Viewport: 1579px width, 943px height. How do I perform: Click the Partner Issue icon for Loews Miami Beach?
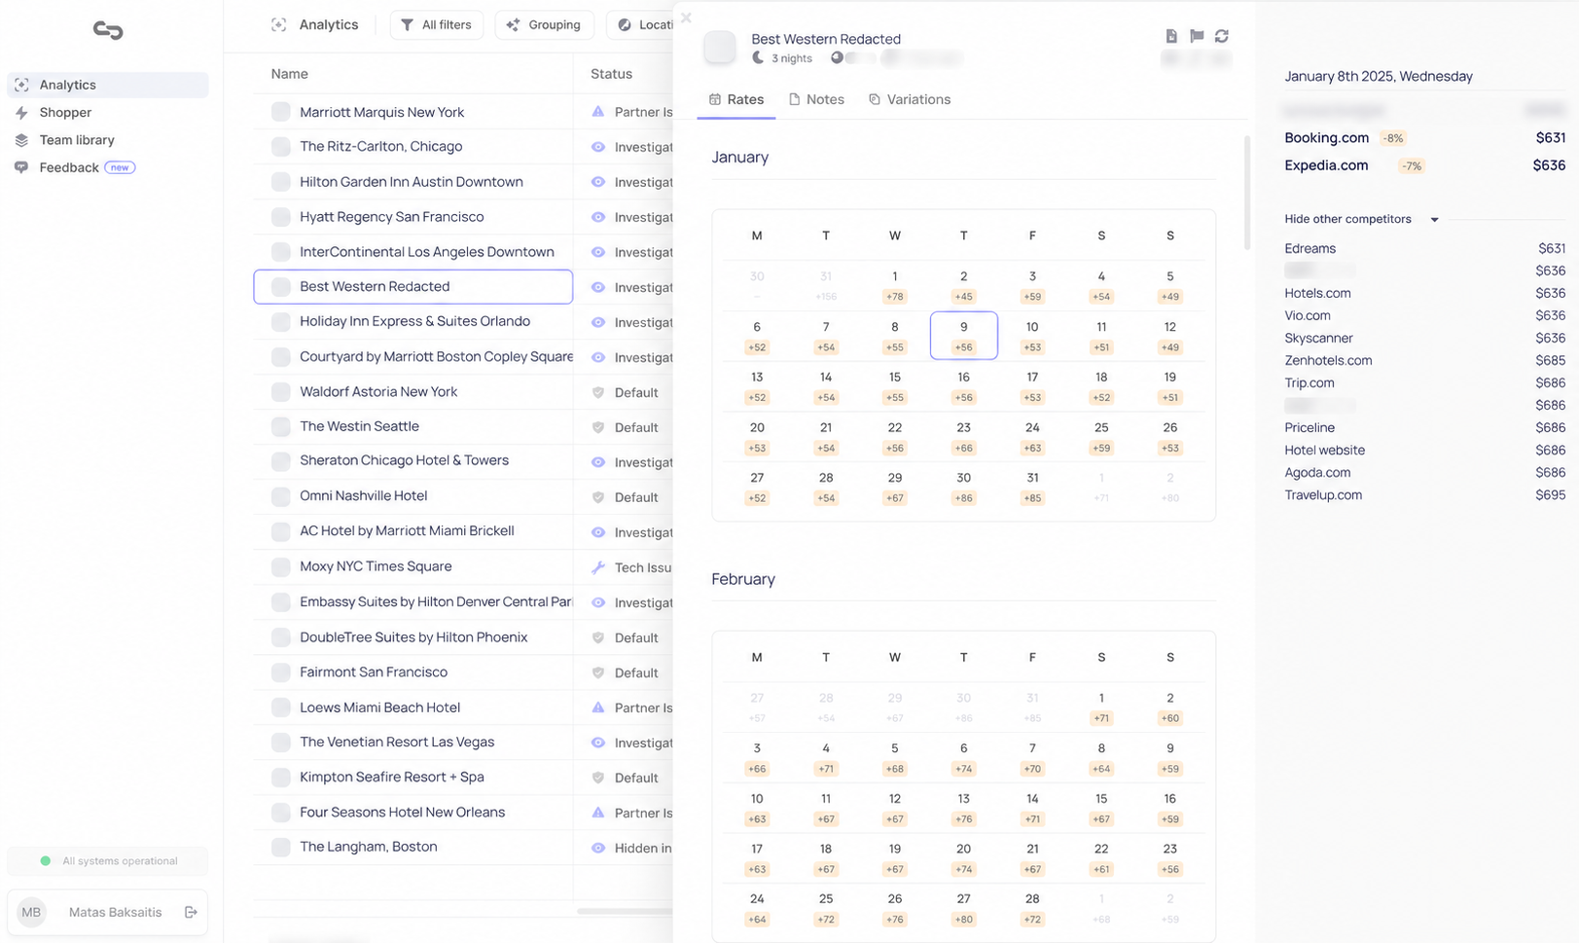click(598, 707)
